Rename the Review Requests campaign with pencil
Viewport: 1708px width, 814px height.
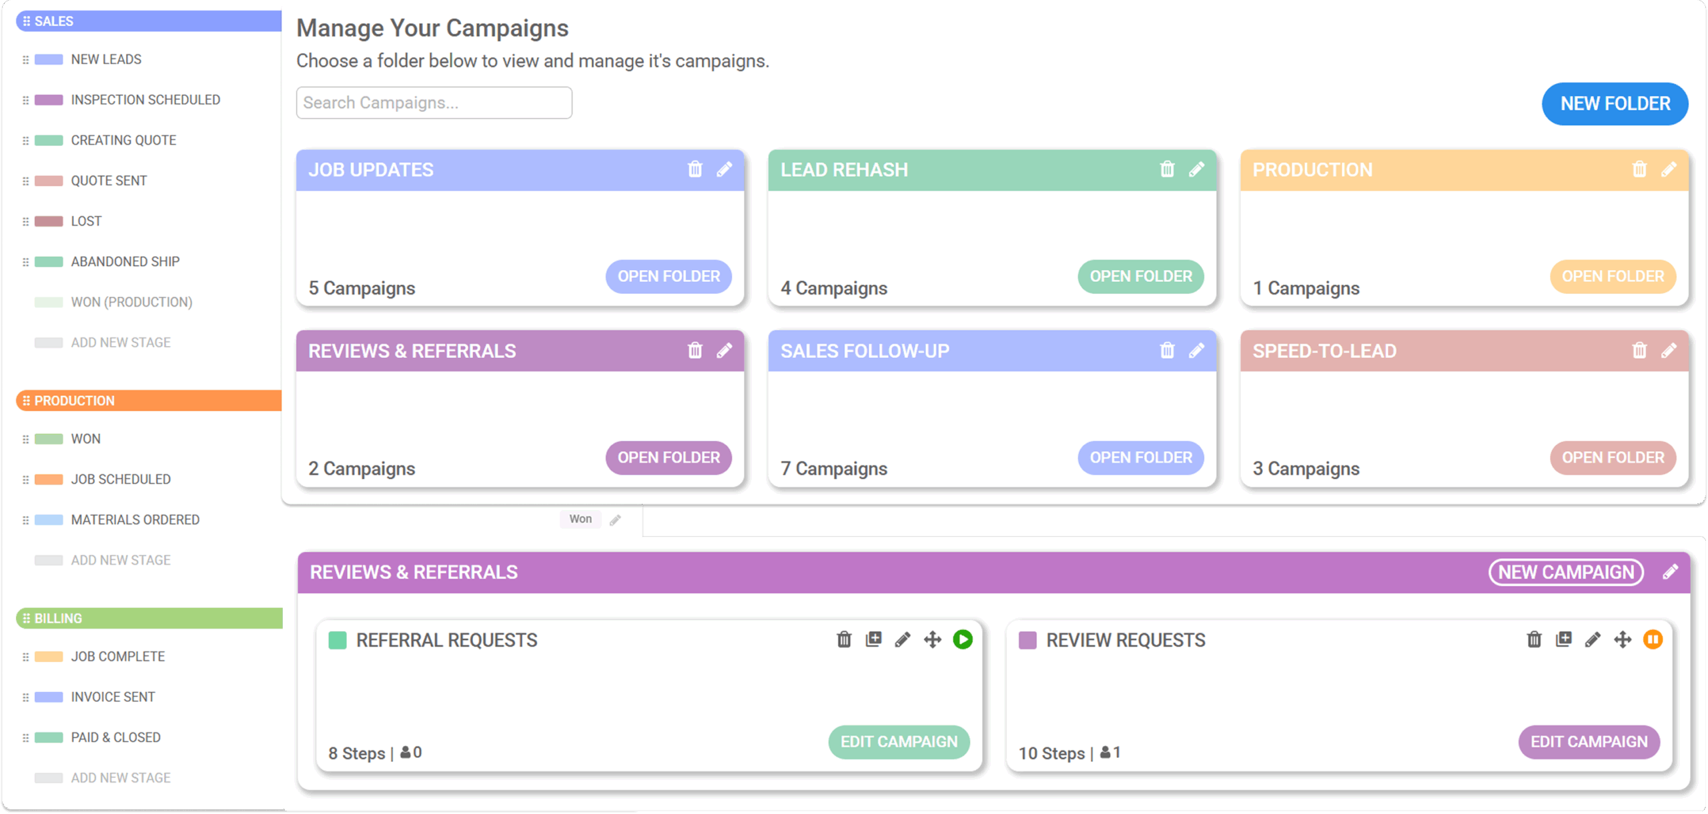tap(1593, 640)
